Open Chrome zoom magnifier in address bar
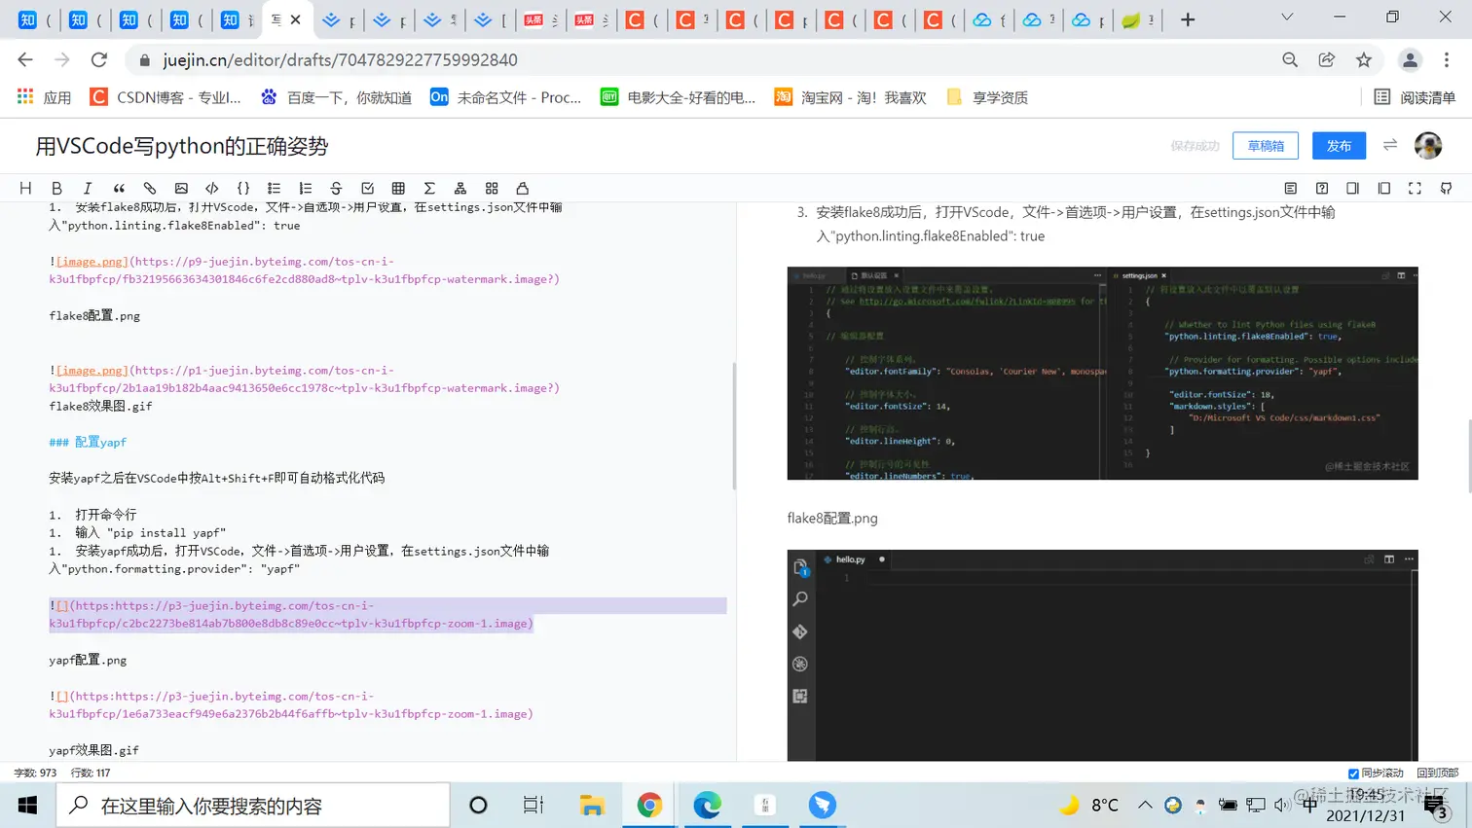Screen dimensions: 1472x828 point(1290,60)
